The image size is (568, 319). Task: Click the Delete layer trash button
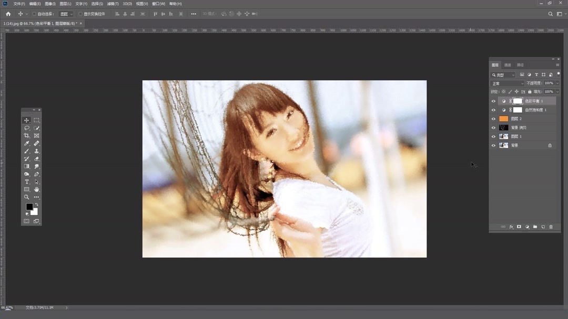pos(551,227)
